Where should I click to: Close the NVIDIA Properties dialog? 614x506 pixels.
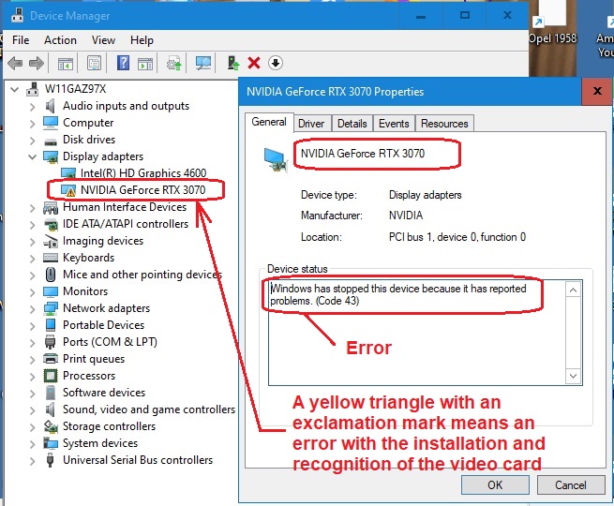pos(597,91)
